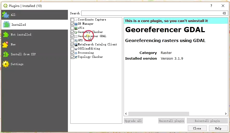The height and width of the screenshot is (133, 230).
Task: Close the Plugins dialog window
Action: click(223, 6)
